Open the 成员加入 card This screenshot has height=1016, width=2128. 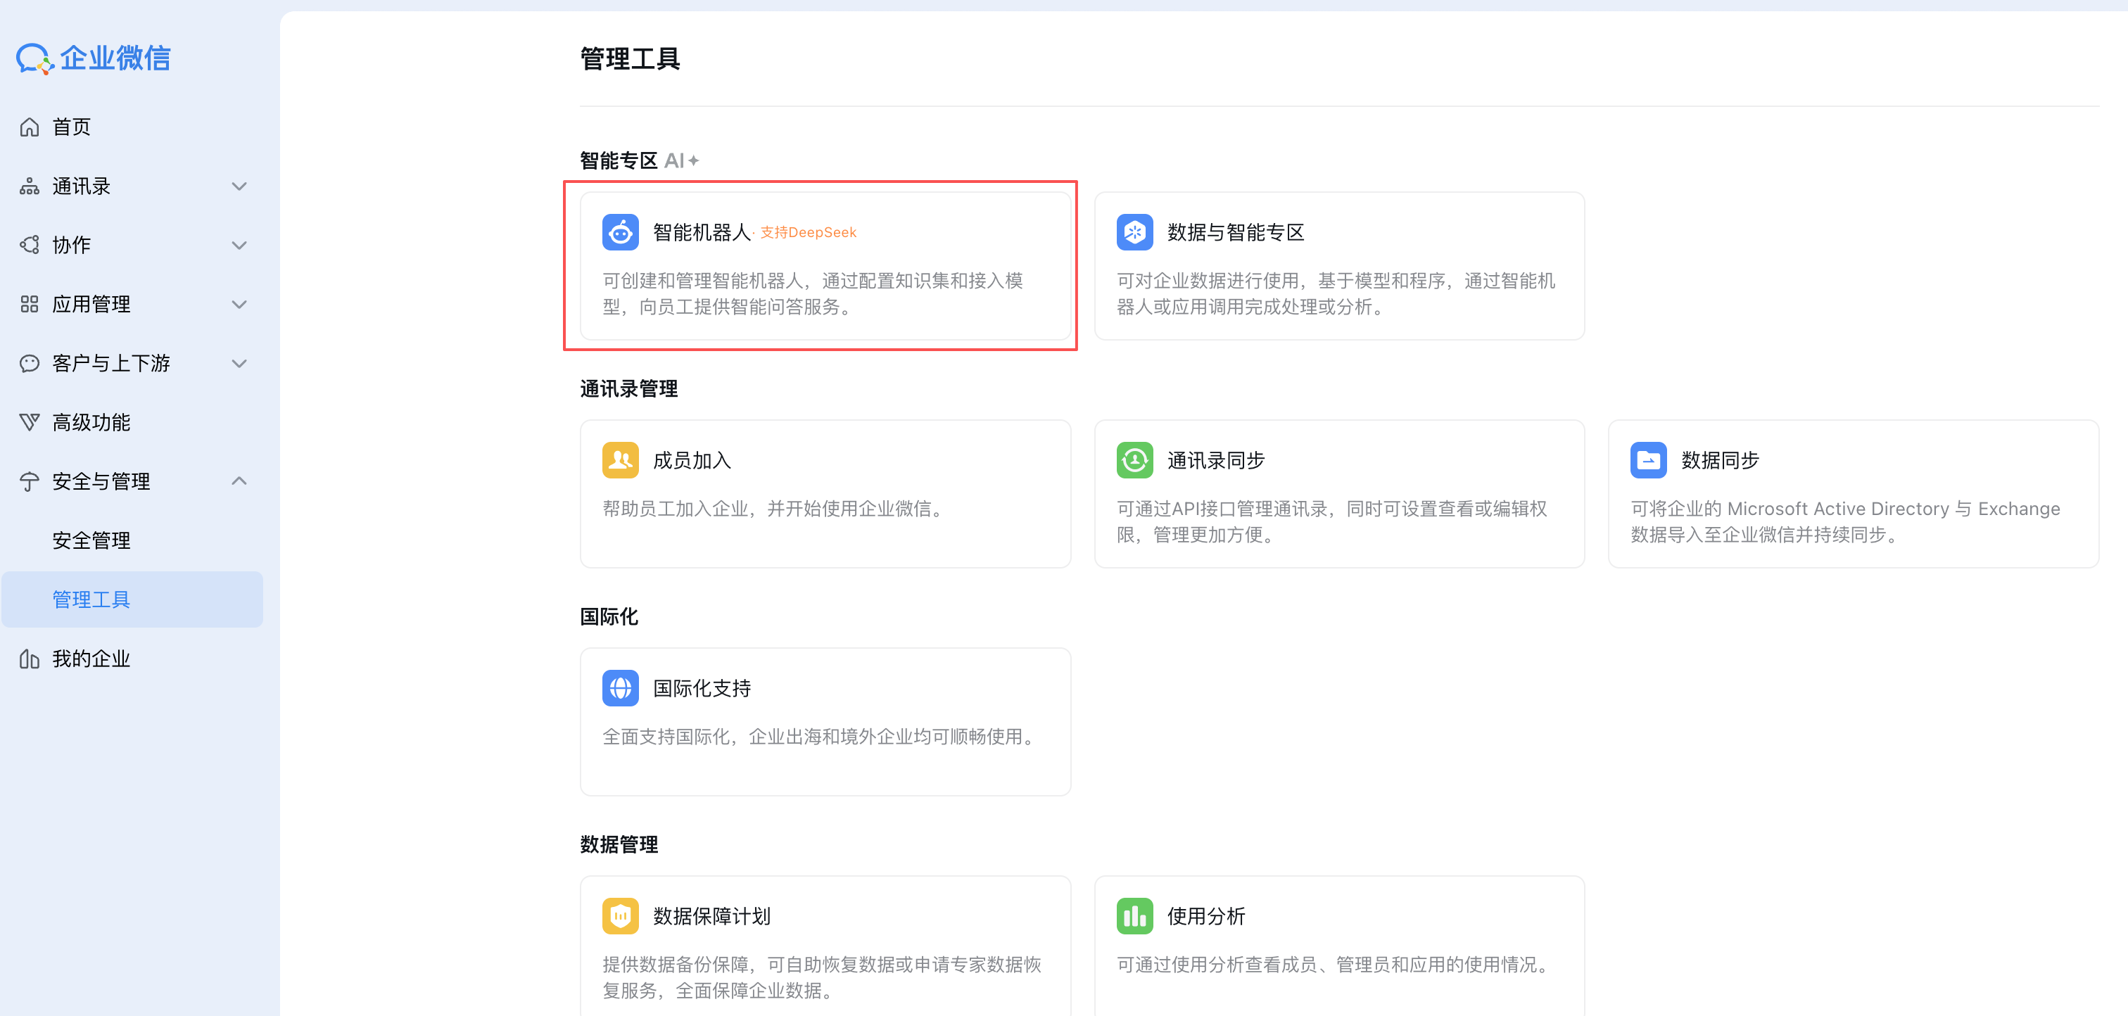[x=825, y=494]
